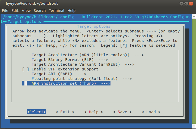The width and height of the screenshot is (196, 129).
Task: Maximize the terminal window
Action: [x=186, y=4]
